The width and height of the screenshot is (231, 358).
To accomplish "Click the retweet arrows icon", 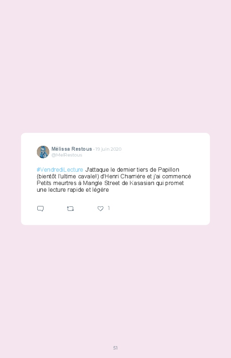I will coord(70,209).
